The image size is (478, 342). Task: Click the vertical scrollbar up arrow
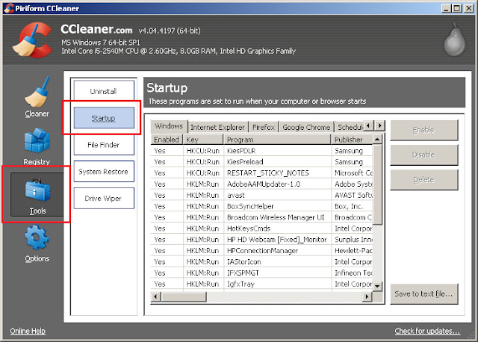click(377, 140)
